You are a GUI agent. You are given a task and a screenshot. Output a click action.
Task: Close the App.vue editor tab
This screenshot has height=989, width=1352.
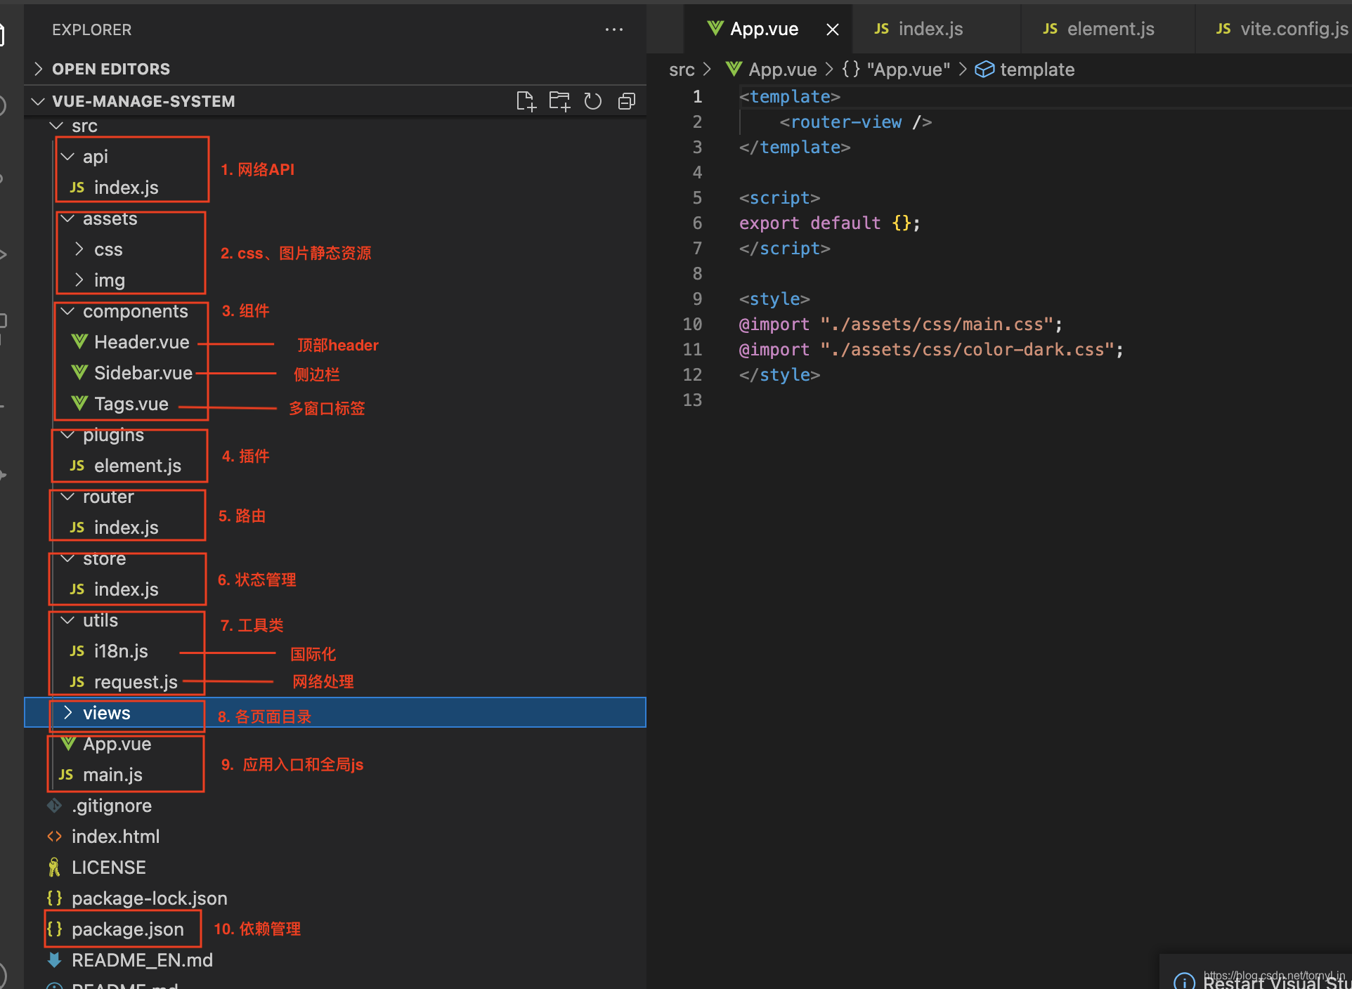[833, 30]
